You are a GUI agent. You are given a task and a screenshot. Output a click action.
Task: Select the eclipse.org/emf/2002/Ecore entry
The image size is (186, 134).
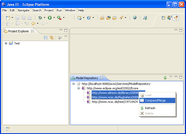[x=113, y=88]
